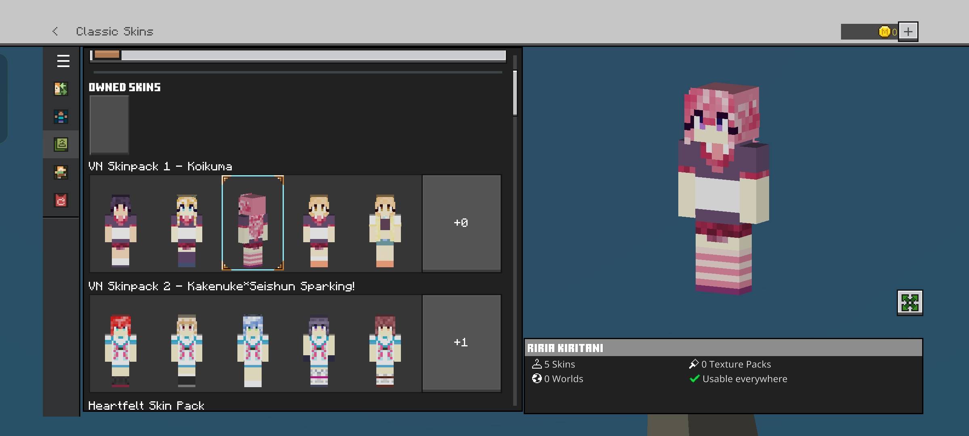Select the blue-haired Sparking skin
The height and width of the screenshot is (436, 969).
click(x=253, y=350)
